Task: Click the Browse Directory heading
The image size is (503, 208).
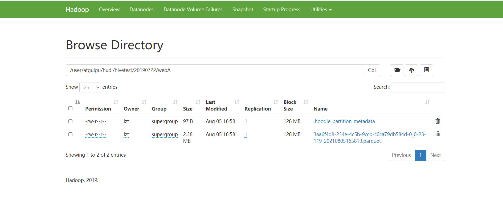Action: [x=114, y=45]
